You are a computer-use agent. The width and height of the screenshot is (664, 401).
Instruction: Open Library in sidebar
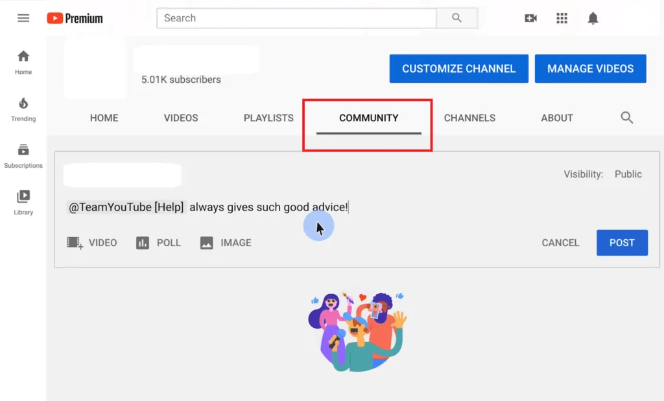click(23, 203)
